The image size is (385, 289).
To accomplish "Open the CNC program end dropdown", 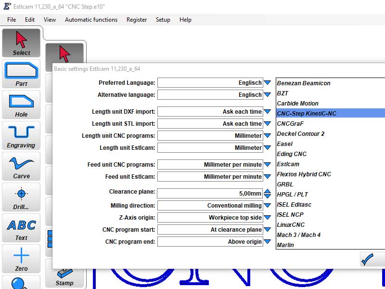I will coord(268,242).
